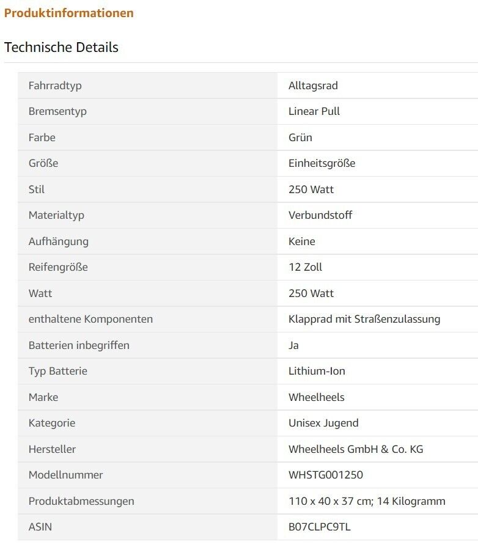The image size is (478, 558).
Task: Select the Lithium-Ion battery type value
Action: tap(317, 371)
